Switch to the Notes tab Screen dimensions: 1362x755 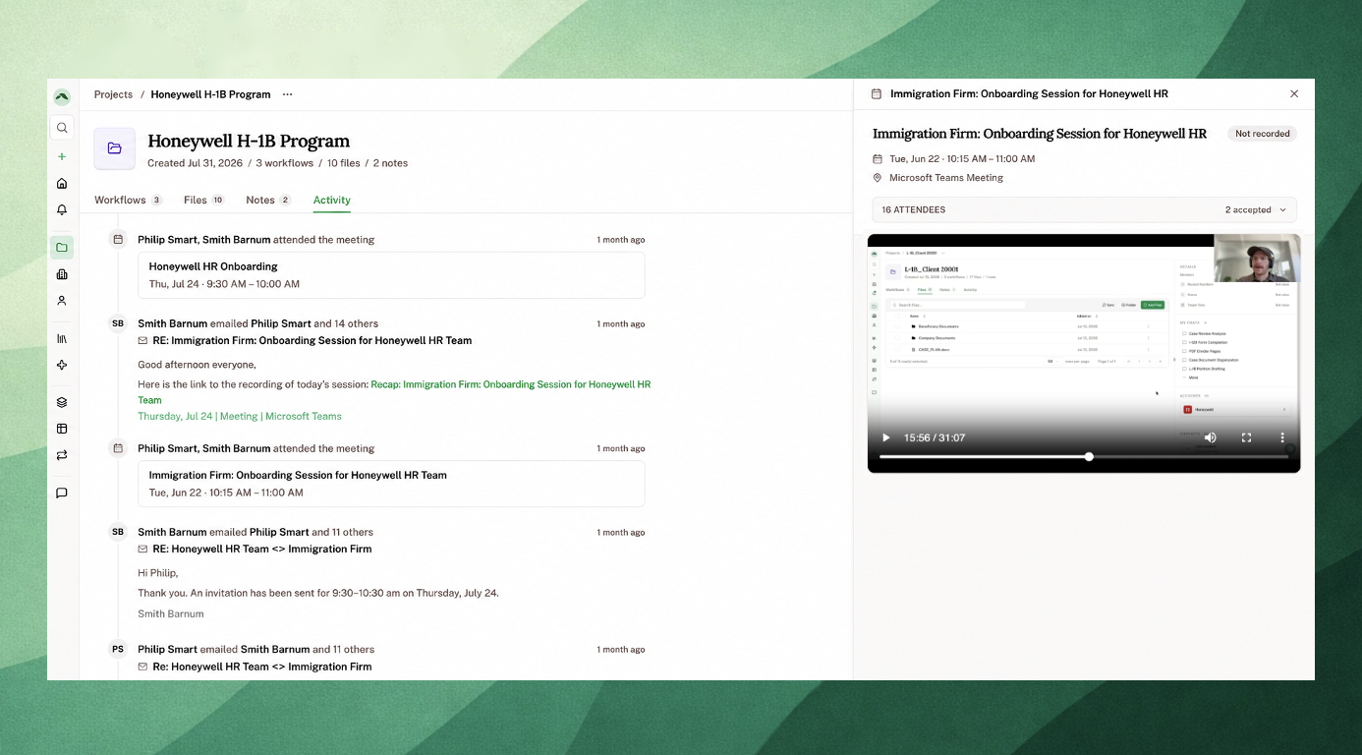[x=268, y=200]
